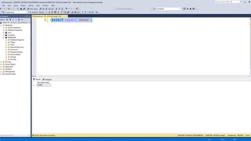251x141 pixels.
Task: Close the SQLQuery6.sql tab
Action: (66, 16)
